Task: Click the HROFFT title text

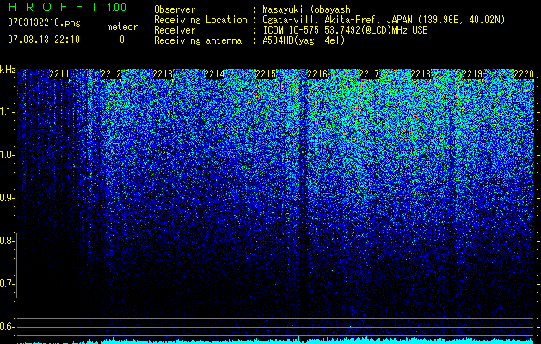Action: pos(53,7)
